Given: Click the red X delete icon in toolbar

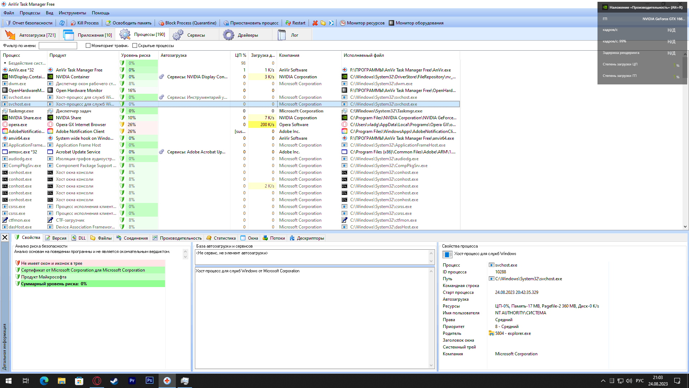Looking at the screenshot, I should click(315, 23).
